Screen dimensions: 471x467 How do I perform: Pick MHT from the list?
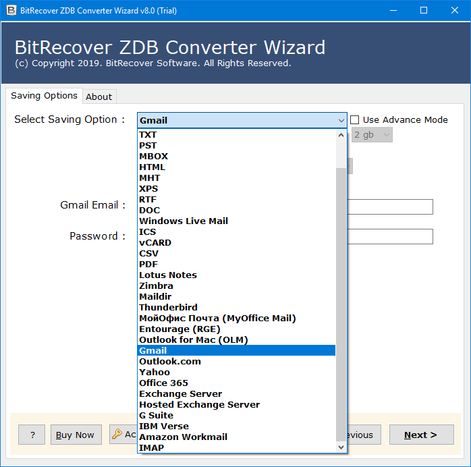[x=236, y=177]
